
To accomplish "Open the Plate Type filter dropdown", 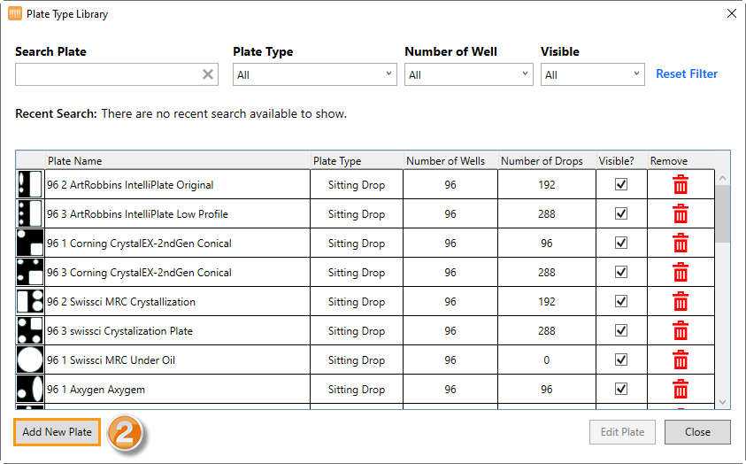I will (314, 74).
